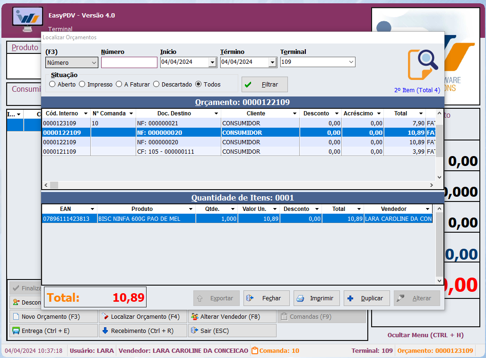The image size is (486, 358).
Task: Select the Impresso radio option
Action: click(82, 84)
